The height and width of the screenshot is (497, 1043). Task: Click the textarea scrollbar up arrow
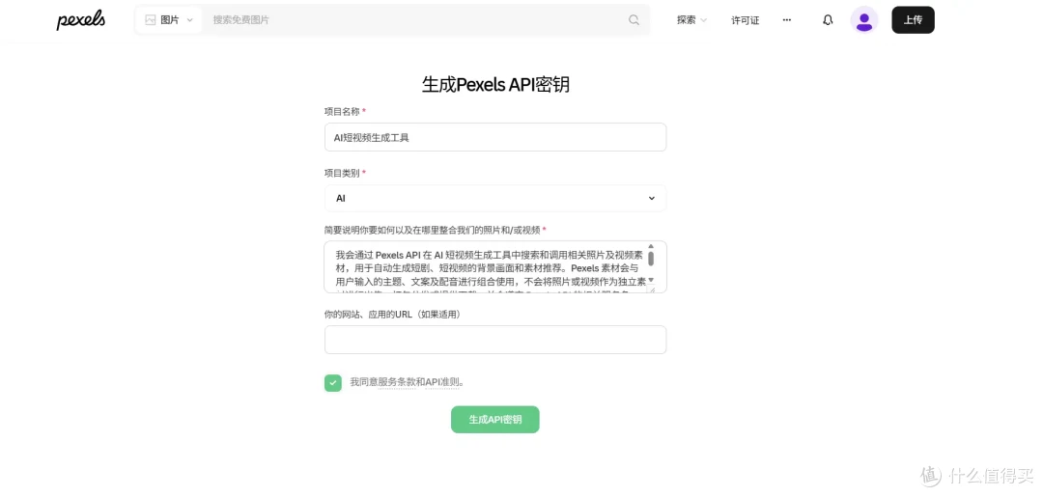pos(651,246)
